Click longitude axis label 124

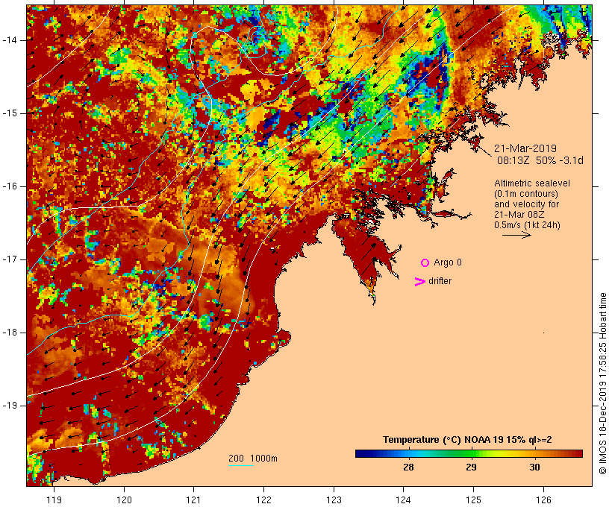coord(404,500)
